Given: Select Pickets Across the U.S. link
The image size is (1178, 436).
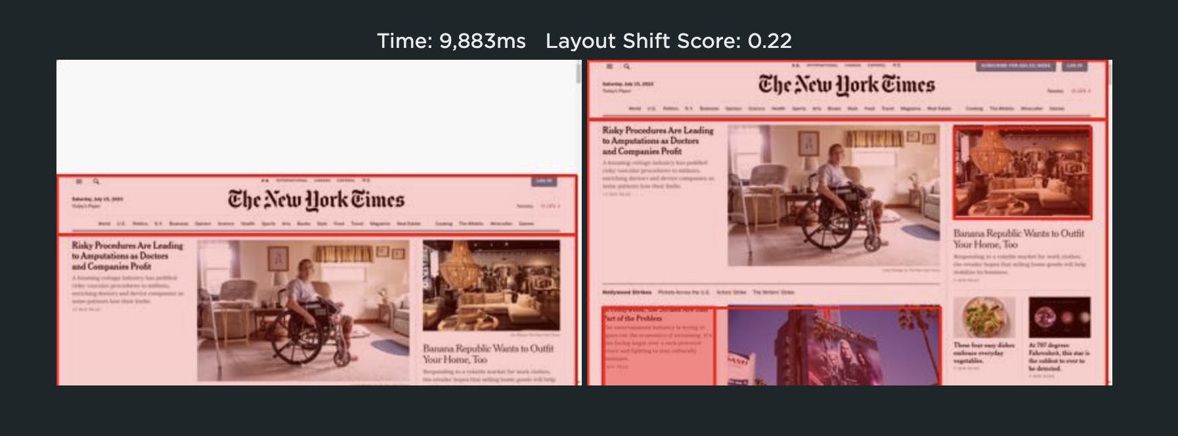Looking at the screenshot, I should (x=684, y=292).
